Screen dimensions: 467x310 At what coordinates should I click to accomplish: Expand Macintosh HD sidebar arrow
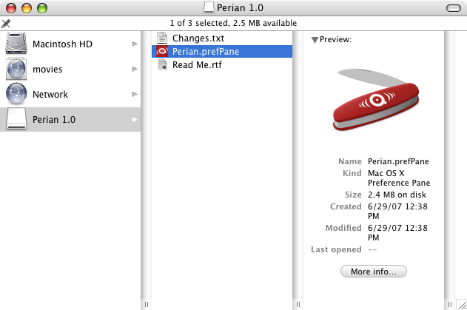pyautogui.click(x=135, y=44)
